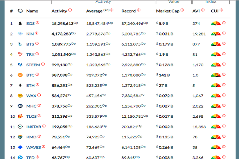239x159 pixels.
Task: Sort the table by Record column
Action: click(x=129, y=11)
